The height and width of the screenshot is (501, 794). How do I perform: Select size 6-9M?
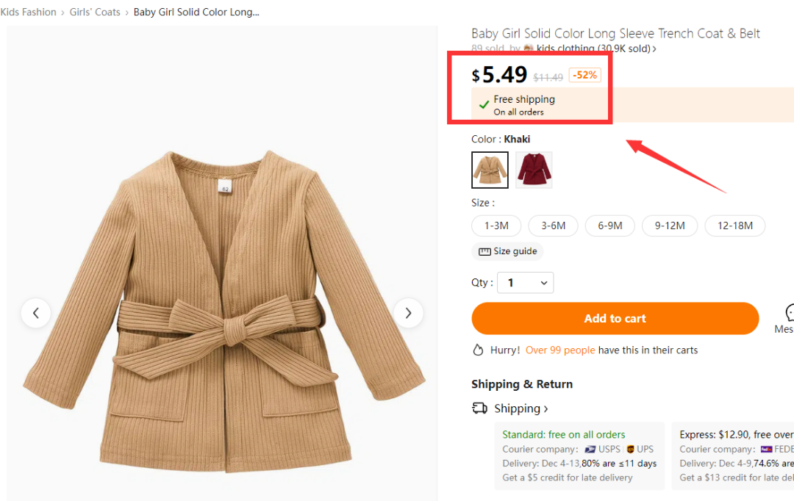[x=609, y=226]
